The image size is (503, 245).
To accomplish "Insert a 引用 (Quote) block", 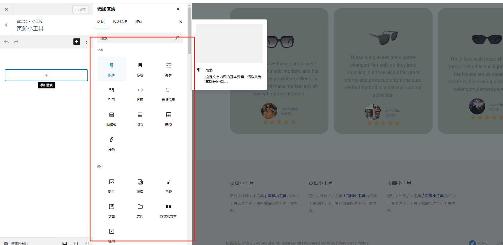I will coord(111,94).
